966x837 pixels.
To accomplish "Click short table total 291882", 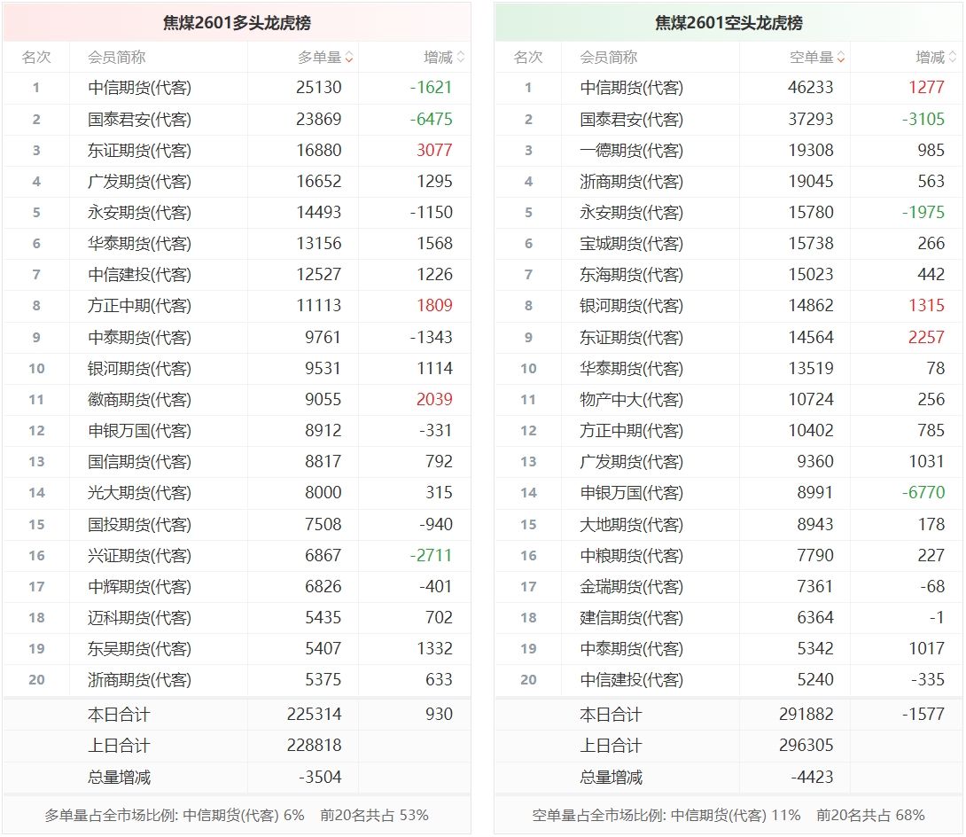I will coord(806,715).
